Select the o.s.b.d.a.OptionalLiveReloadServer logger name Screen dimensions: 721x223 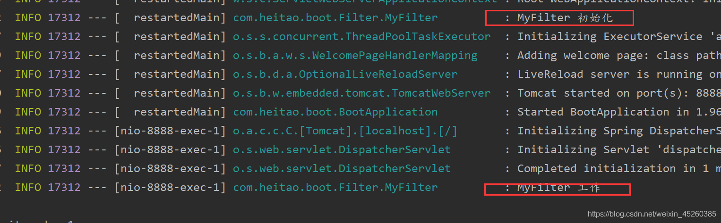click(x=345, y=74)
